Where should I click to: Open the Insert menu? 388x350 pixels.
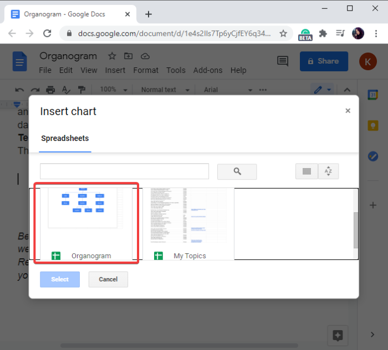tap(115, 70)
